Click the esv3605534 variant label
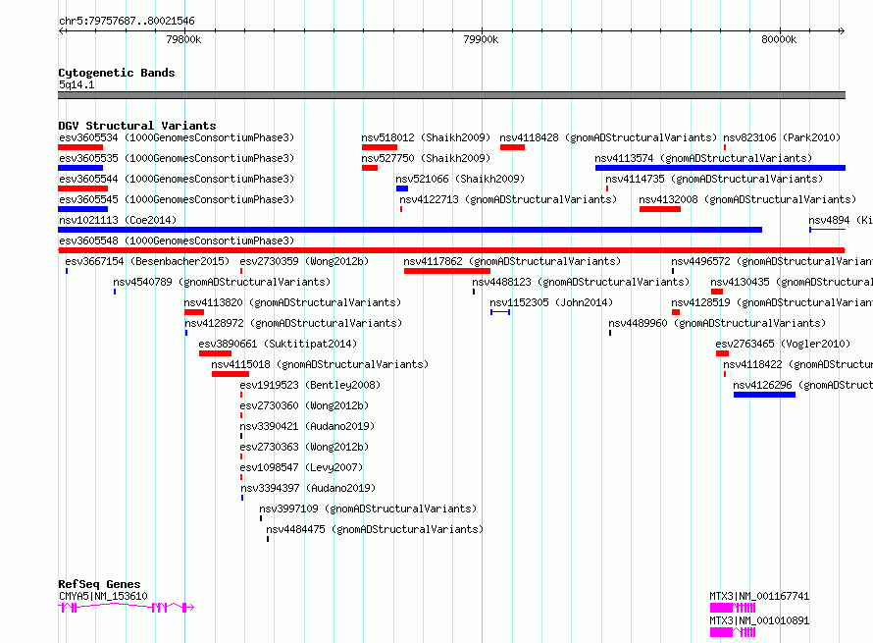 pyautogui.click(x=177, y=137)
